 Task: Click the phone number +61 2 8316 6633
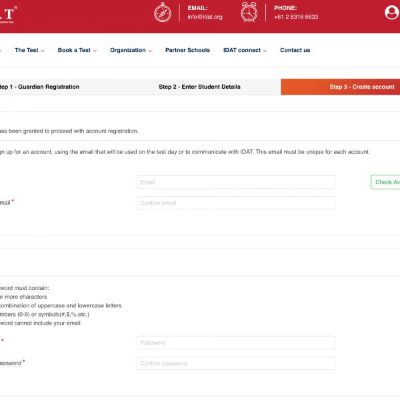295,17
